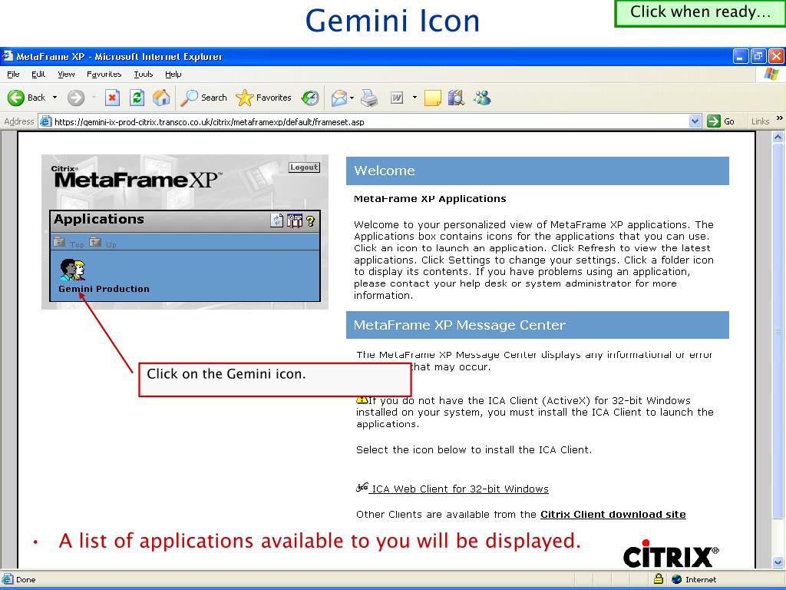The height and width of the screenshot is (590, 786).
Task: Launch the Gemini Production application icon
Action: click(x=73, y=270)
